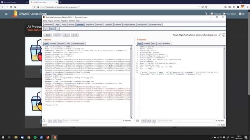Open the Extender tab

(118, 24)
